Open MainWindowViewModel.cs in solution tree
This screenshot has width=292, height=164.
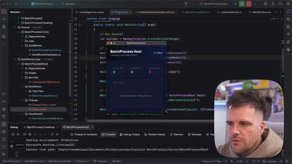[47, 118]
